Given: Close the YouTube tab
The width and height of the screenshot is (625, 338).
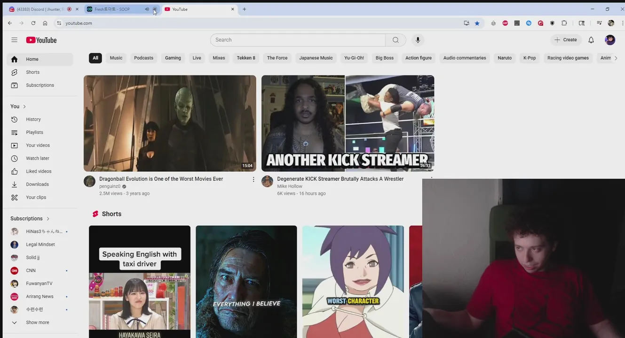Looking at the screenshot, I should tap(232, 9).
